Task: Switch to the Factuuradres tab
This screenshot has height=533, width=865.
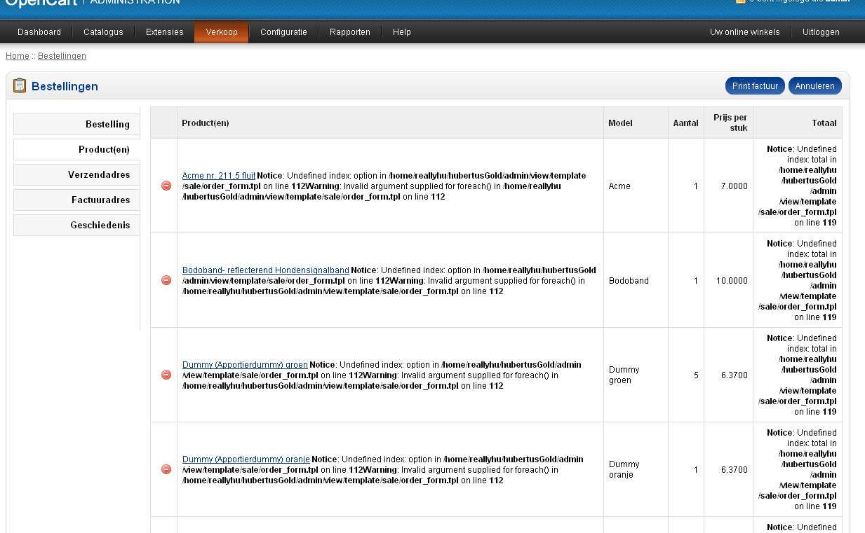Action: click(76, 200)
